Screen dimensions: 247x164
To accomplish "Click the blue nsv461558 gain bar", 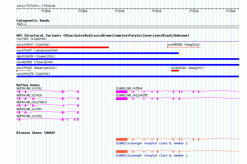I will coord(128,65).
